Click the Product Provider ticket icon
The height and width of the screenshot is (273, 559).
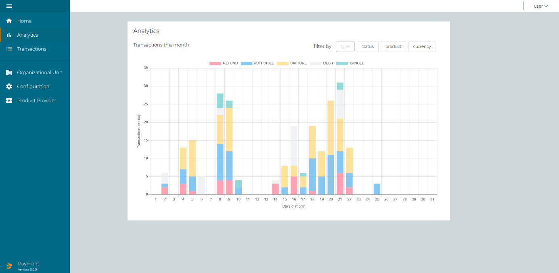tap(9, 100)
